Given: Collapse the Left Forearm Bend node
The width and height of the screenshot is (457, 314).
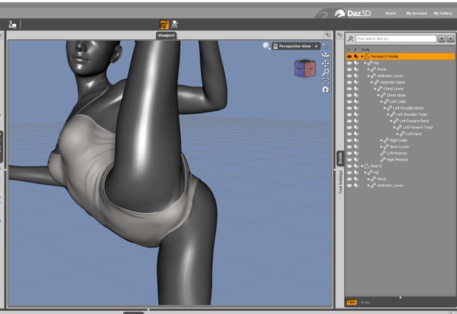Looking at the screenshot, I should 391,121.
